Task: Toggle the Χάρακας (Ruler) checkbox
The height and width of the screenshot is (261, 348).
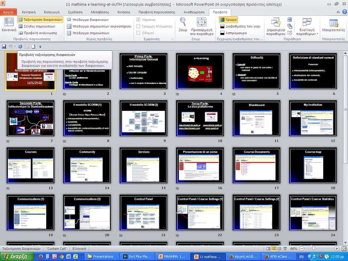Action: click(138, 19)
